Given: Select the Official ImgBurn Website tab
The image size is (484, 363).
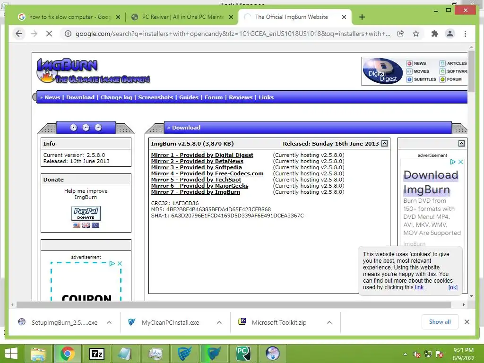Looking at the screenshot, I should click(291, 17).
